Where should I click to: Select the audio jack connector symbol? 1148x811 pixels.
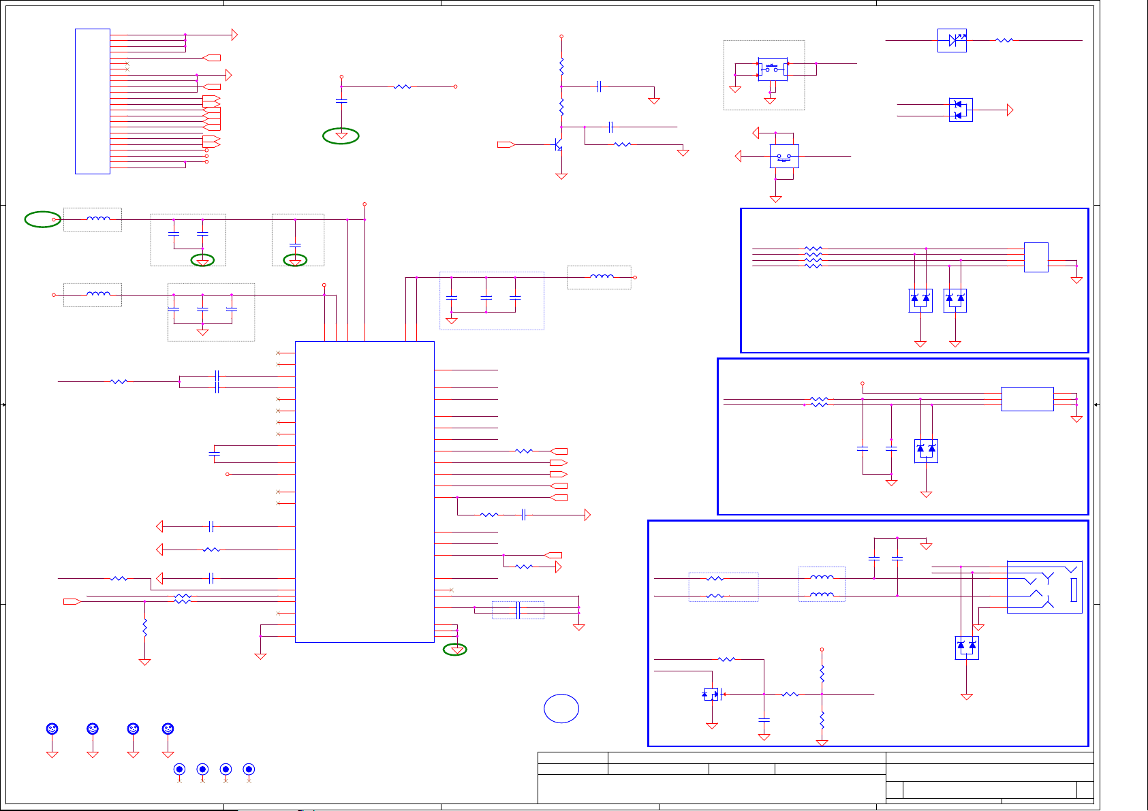pyautogui.click(x=1044, y=587)
